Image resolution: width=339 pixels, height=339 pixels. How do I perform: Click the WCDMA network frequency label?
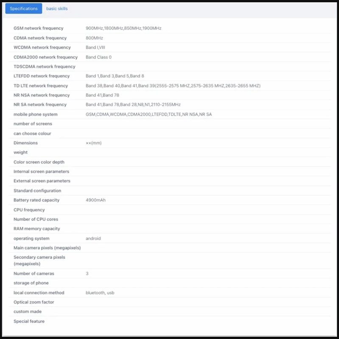point(42,47)
